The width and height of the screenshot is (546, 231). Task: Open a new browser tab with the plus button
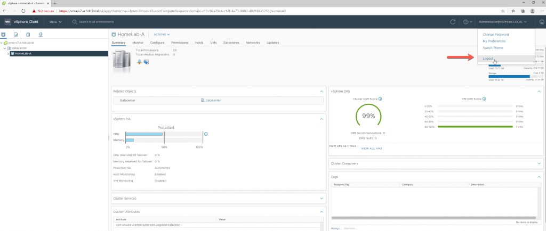[55, 3]
